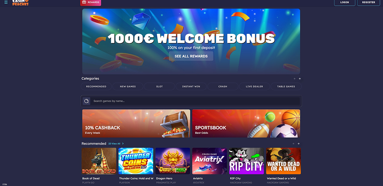Click the Login button

coord(345,2)
